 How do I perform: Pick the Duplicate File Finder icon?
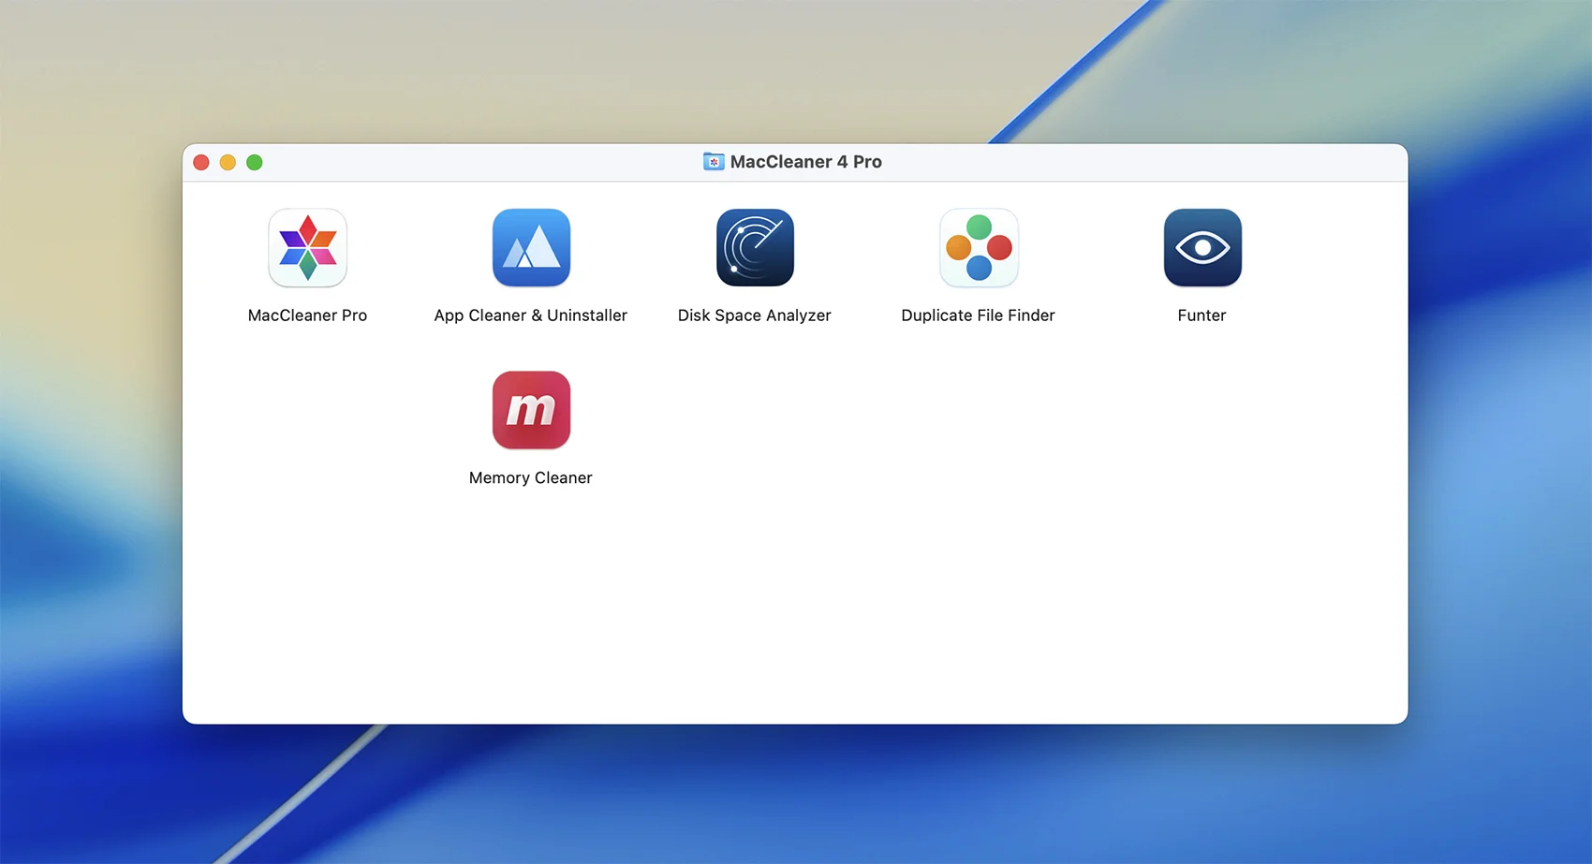click(x=979, y=248)
